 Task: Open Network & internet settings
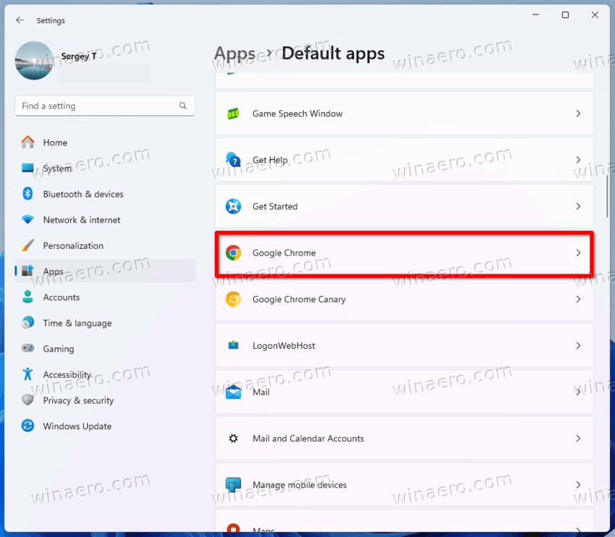(x=105, y=220)
